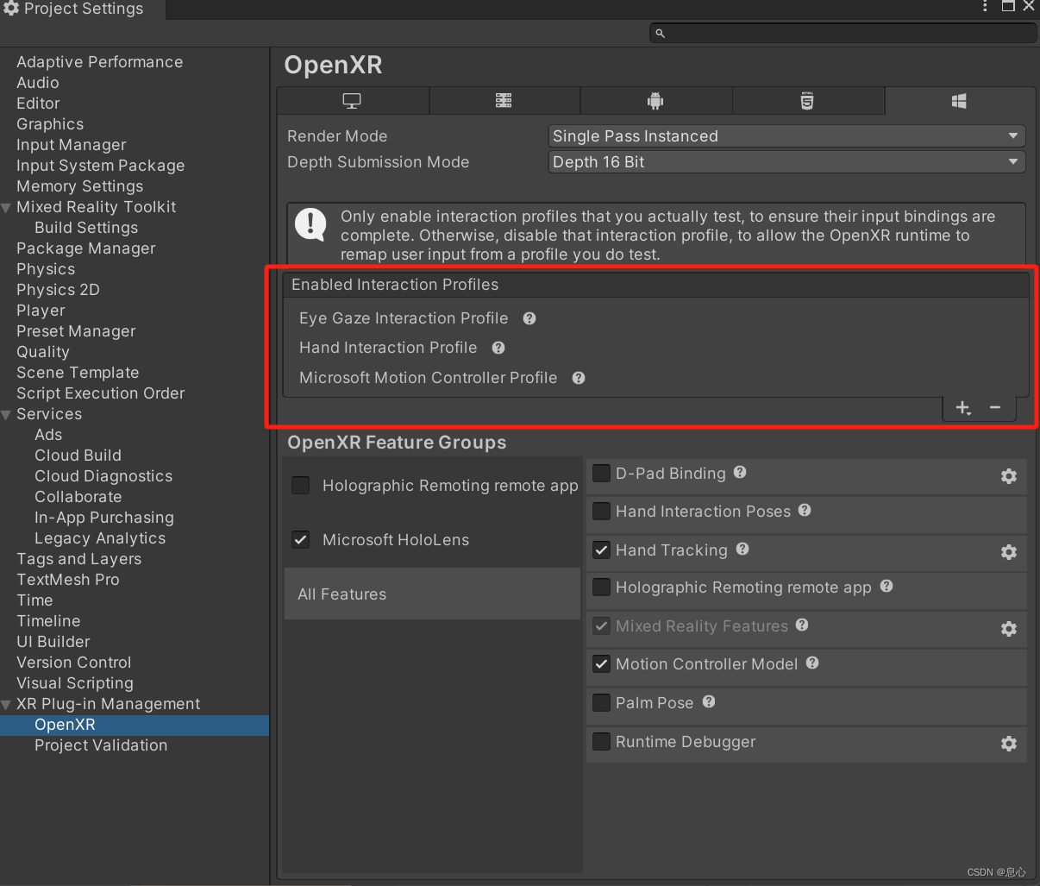
Task: Switch to the Android platform settings icon
Action: [x=656, y=100]
